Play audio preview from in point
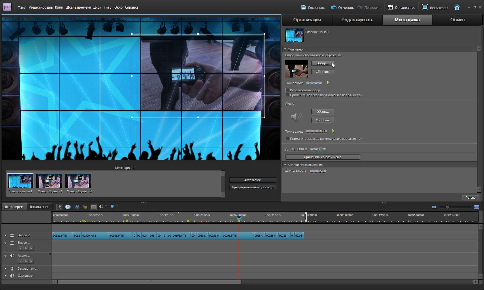The height and width of the screenshot is (290, 484). coord(333,131)
